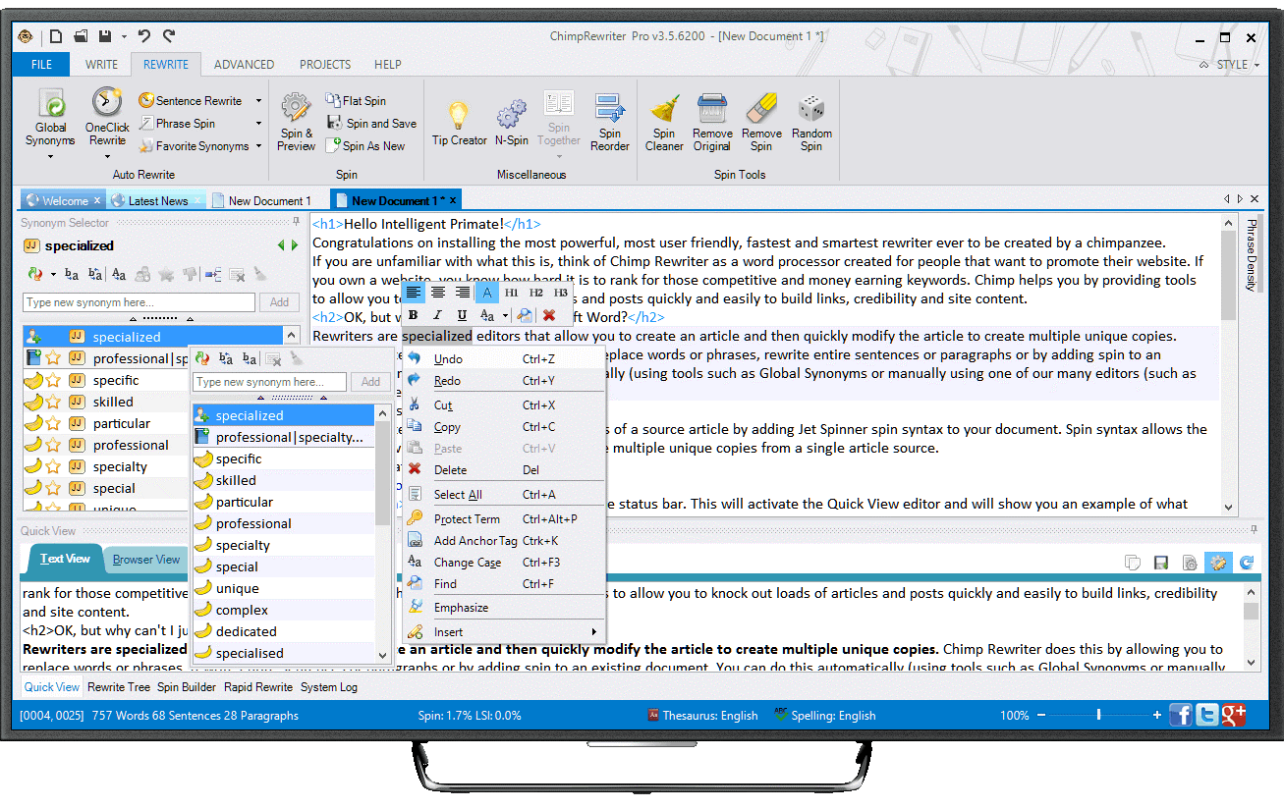Open the Spin Builder bottom tab
The image size is (1284, 809).
(187, 687)
